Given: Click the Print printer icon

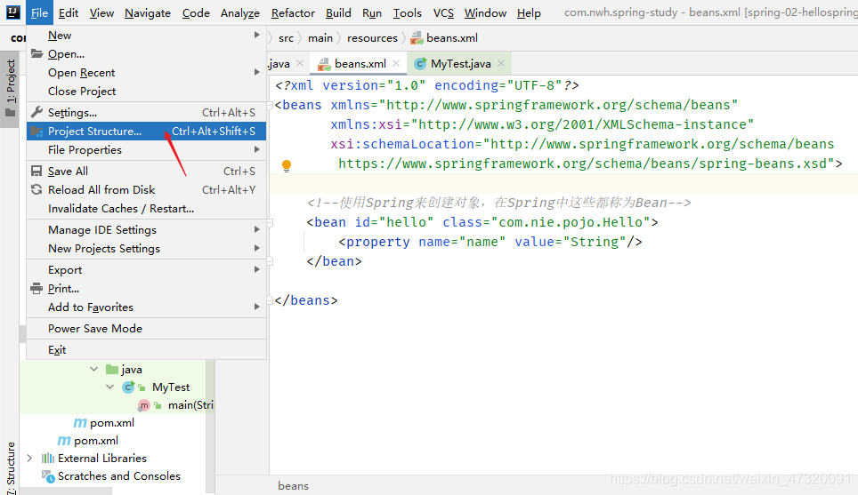Looking at the screenshot, I should point(36,289).
